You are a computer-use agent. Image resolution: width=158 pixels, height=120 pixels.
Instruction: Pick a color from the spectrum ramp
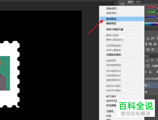tap(151, 24)
